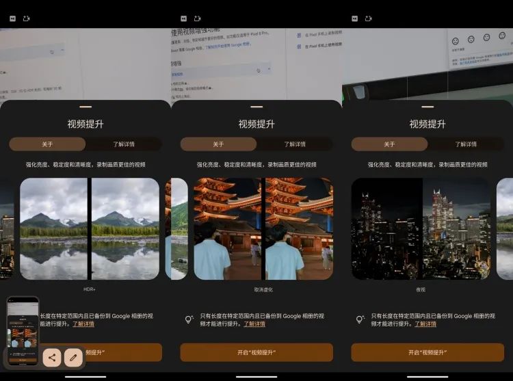Tap the quote-mark status icon in the HDR+ screen
This screenshot has height=381, width=513.
pyautogui.click(x=12, y=18)
